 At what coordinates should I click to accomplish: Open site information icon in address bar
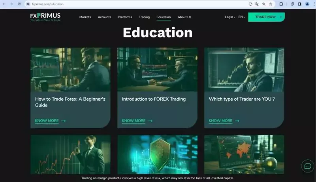tap(28, 4)
